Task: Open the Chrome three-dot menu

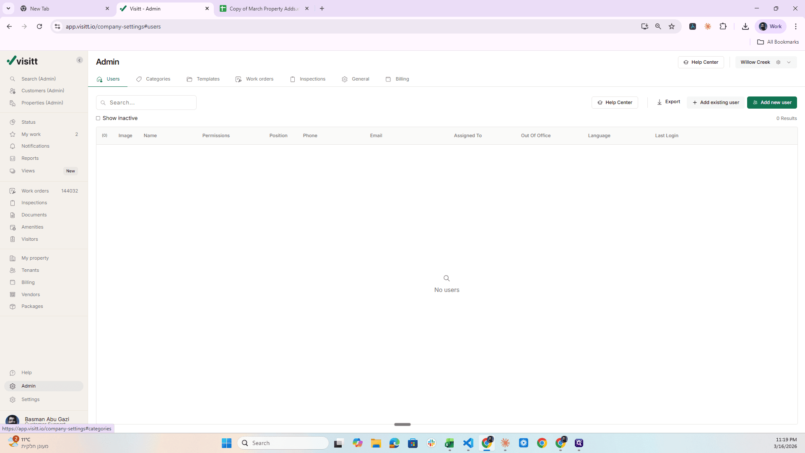Action: point(795,26)
